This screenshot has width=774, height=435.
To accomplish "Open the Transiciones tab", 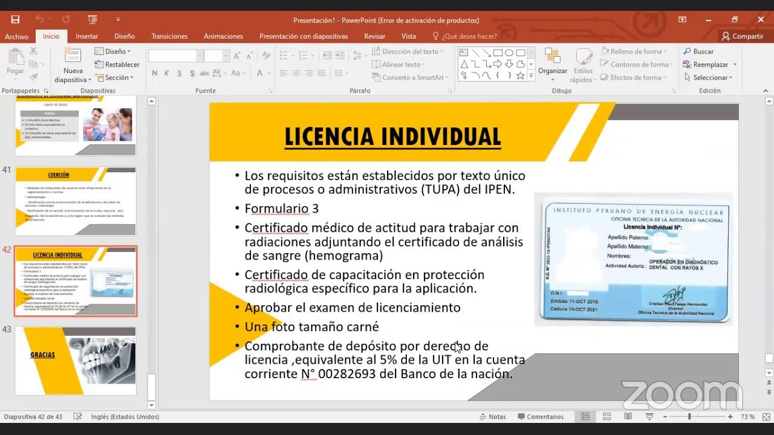I will 169,36.
